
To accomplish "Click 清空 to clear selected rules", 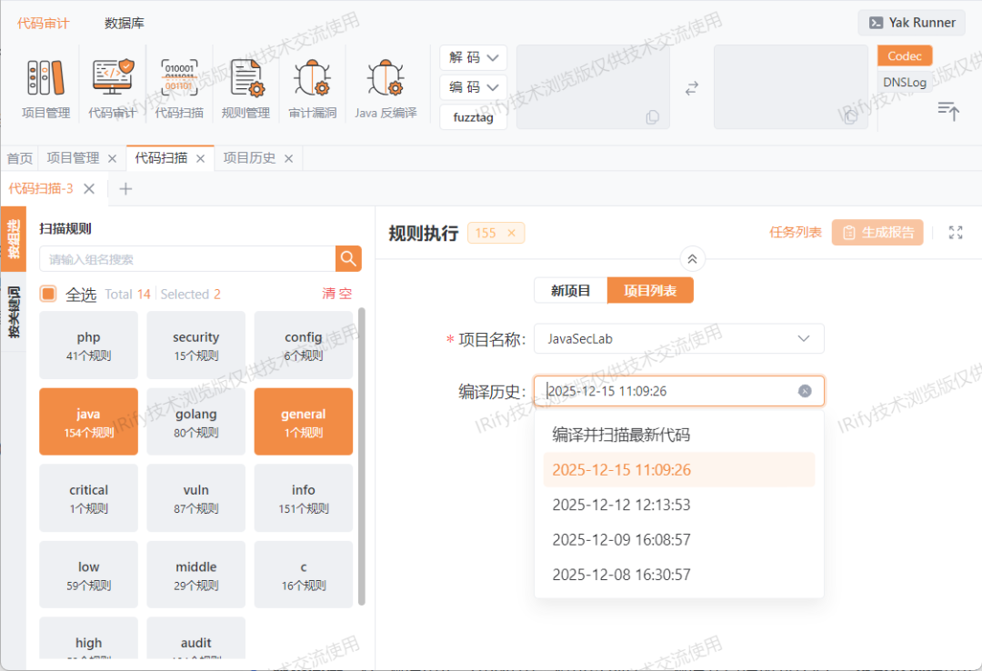I will pyautogui.click(x=337, y=294).
